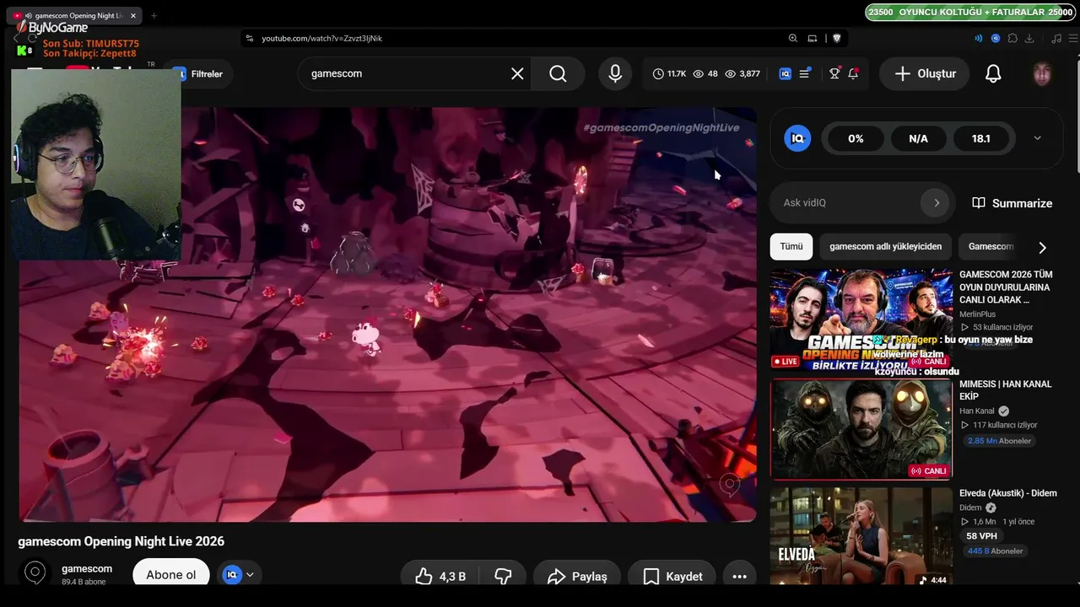Save the video with Kaydet
The width and height of the screenshot is (1080, 607).
[x=672, y=577]
